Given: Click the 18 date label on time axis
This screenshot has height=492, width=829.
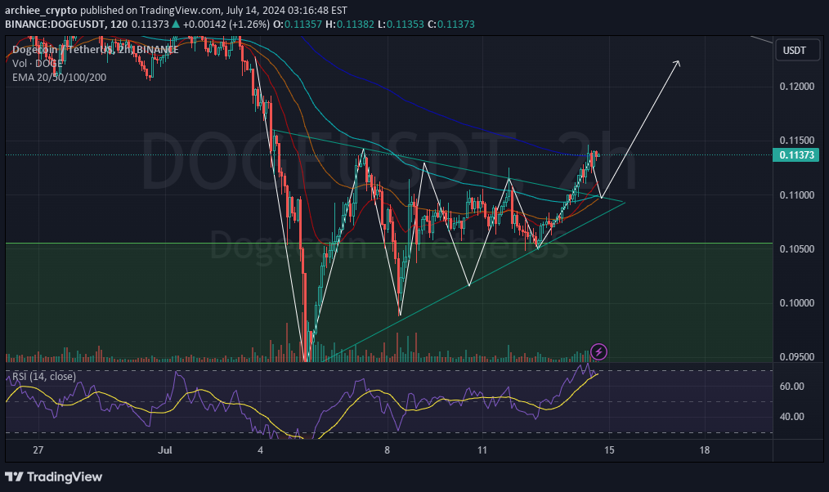Looking at the screenshot, I should pyautogui.click(x=704, y=450).
